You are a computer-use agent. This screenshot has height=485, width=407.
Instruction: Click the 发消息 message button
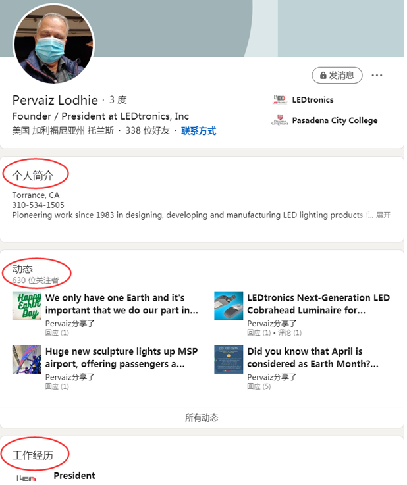tap(337, 76)
